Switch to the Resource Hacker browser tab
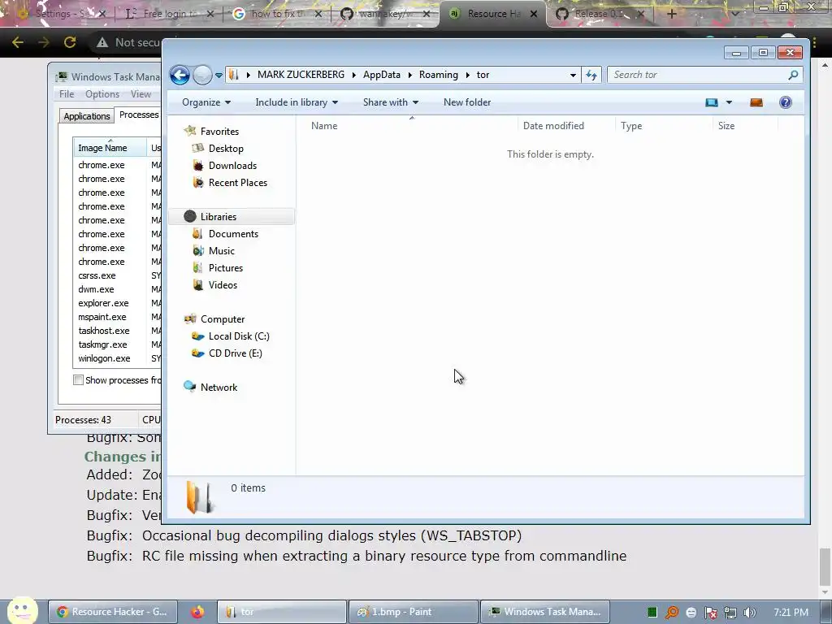Viewport: 832px width, 624px height. 492,15
